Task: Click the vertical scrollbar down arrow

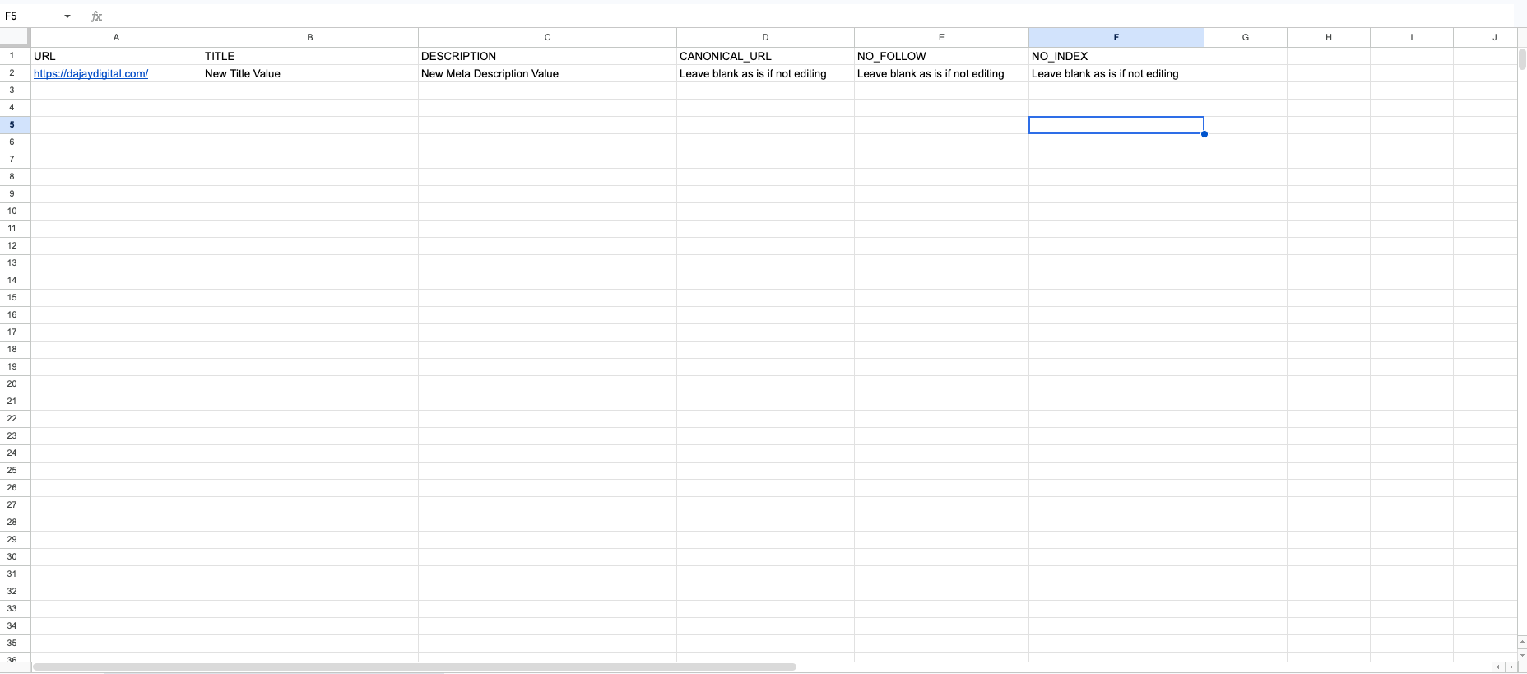Action: 1522,654
